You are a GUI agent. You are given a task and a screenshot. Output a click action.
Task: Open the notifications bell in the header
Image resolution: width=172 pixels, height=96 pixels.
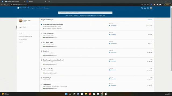point(145,8)
